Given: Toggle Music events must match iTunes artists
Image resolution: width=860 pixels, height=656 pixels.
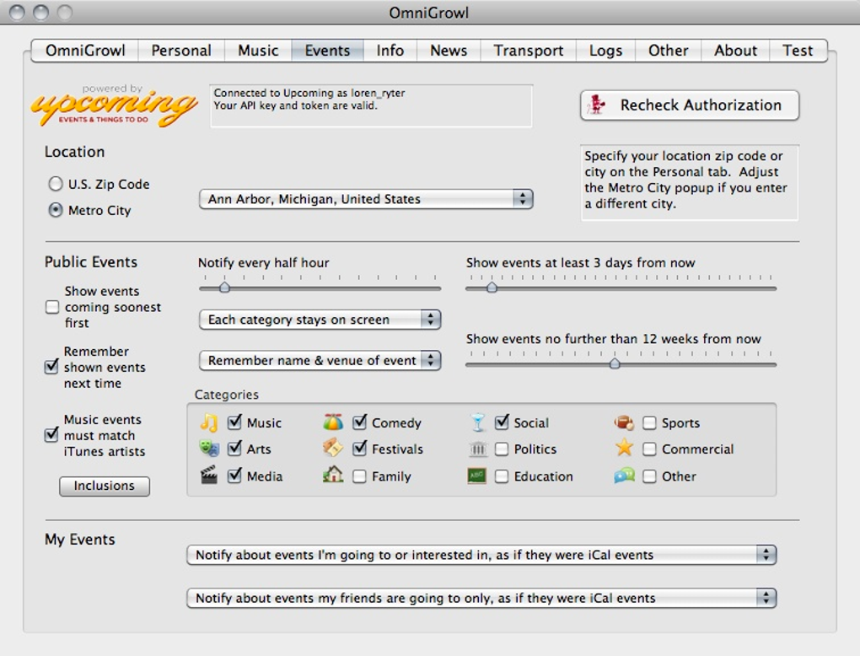Looking at the screenshot, I should 51,434.
